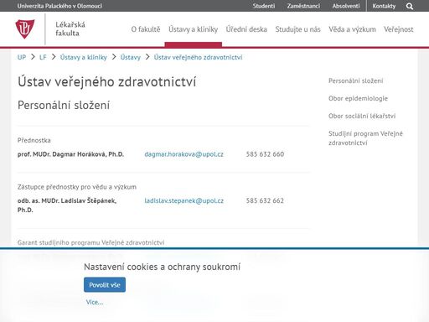Click the Povolit vše cookie button
The width and height of the screenshot is (429, 322).
[105, 285]
